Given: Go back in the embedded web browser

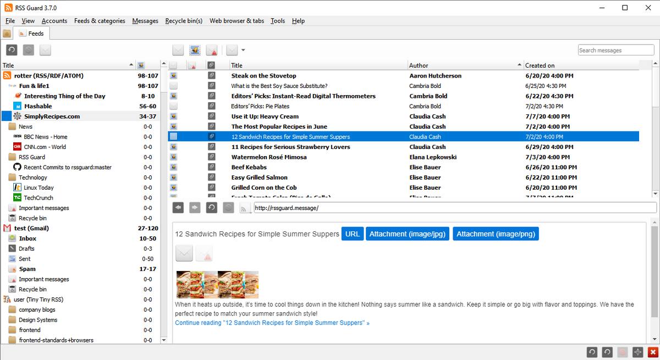Looking at the screenshot, I should click(x=178, y=207).
